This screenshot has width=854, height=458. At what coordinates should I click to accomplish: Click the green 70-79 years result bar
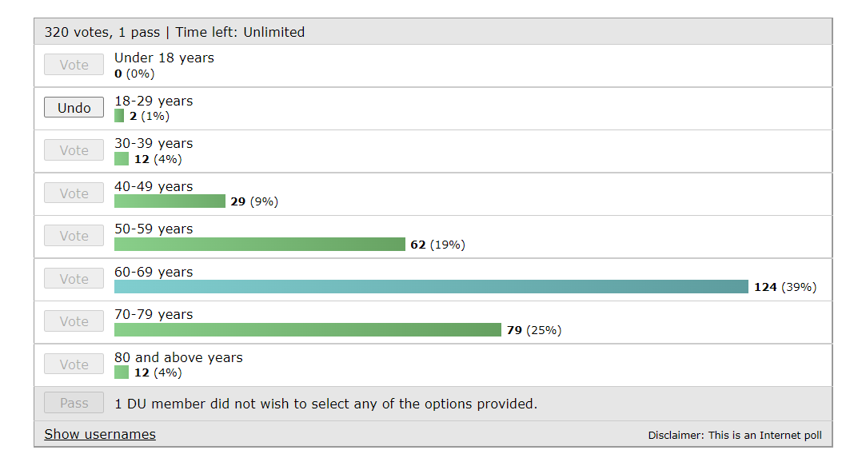[x=308, y=330]
